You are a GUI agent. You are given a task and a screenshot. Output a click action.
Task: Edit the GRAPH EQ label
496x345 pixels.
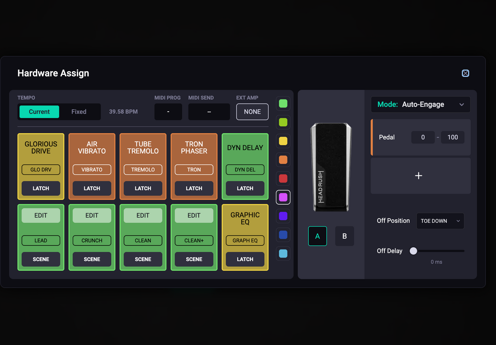tap(245, 241)
